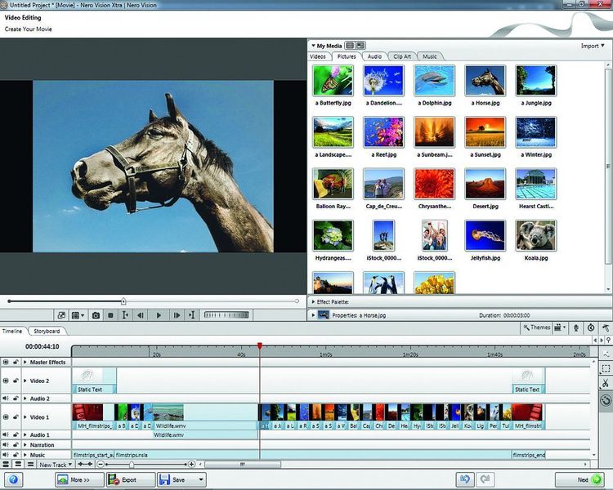
Task: Open the Import dropdown menu
Action: [x=593, y=46]
